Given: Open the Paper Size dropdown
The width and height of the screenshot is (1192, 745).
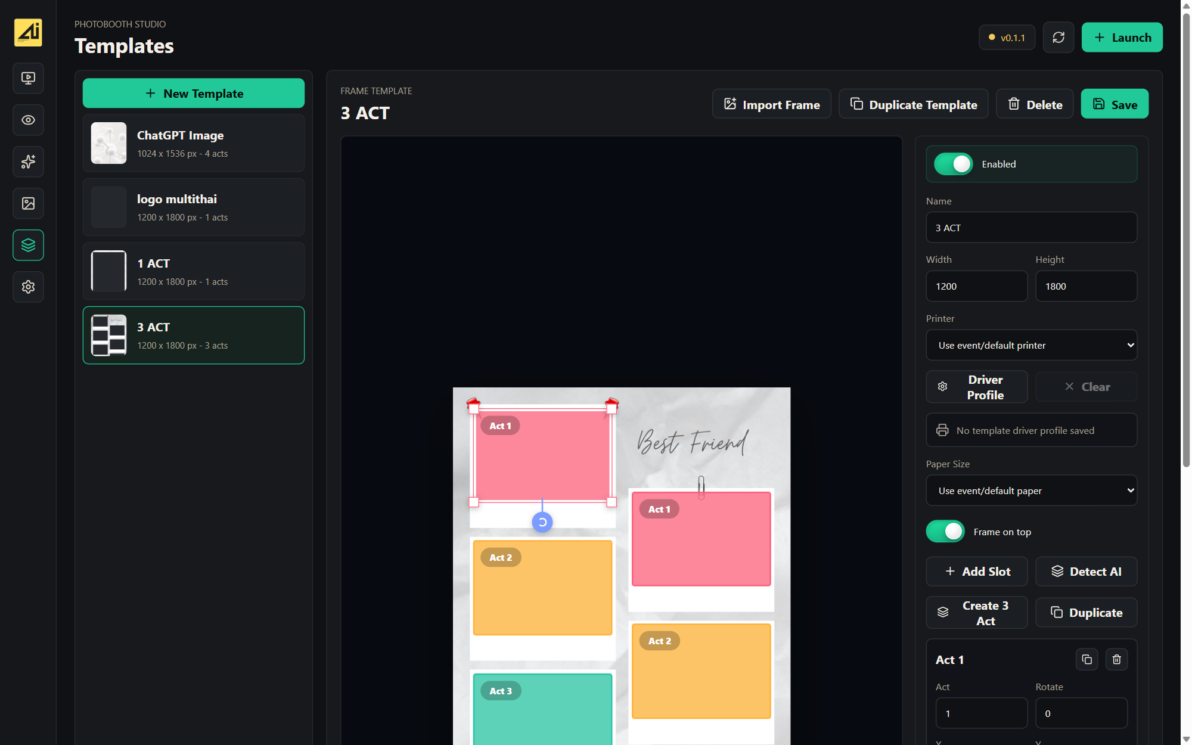Looking at the screenshot, I should tap(1031, 491).
